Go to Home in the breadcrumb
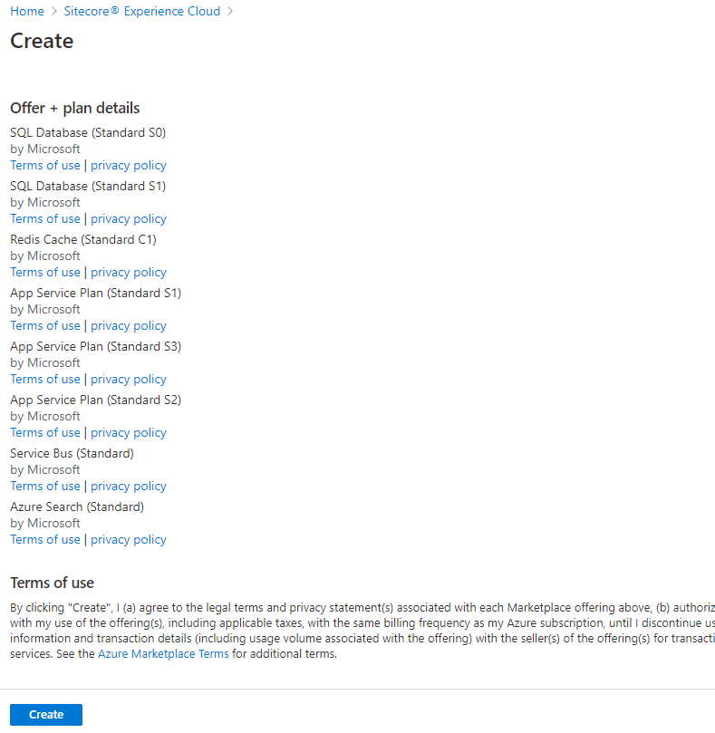715x733 pixels. tap(26, 12)
